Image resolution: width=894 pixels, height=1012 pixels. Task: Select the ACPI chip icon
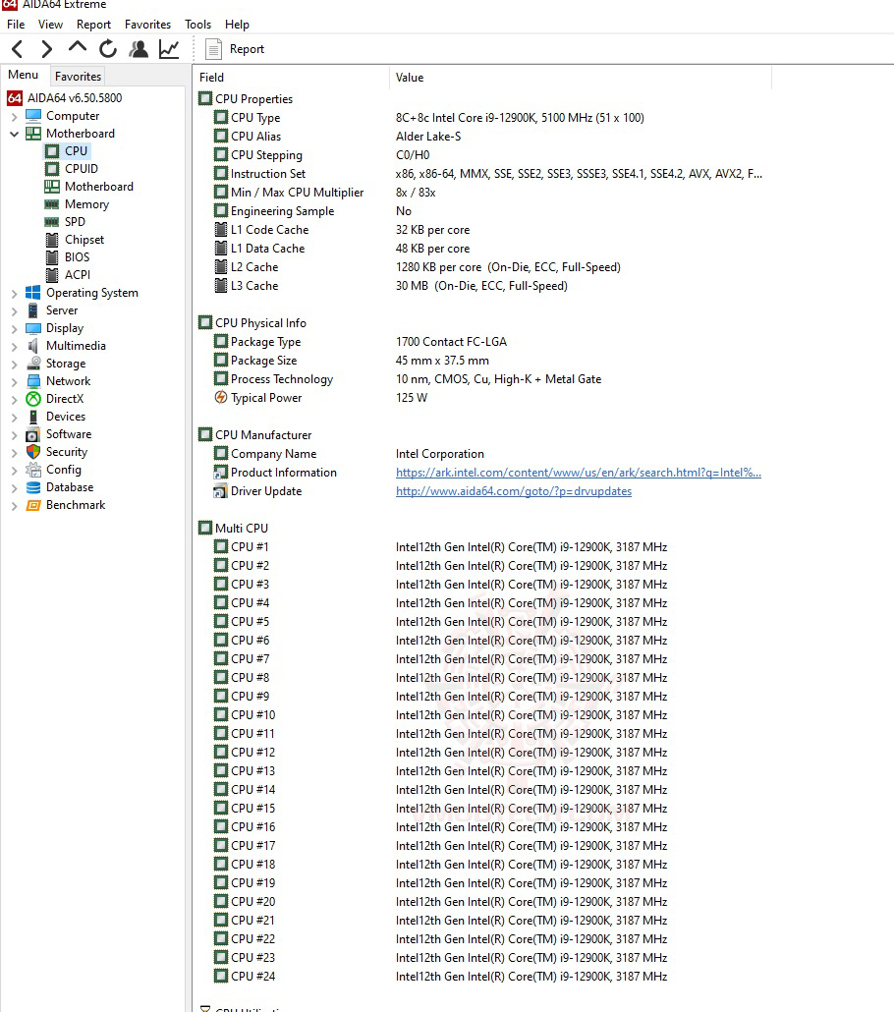tap(52, 275)
